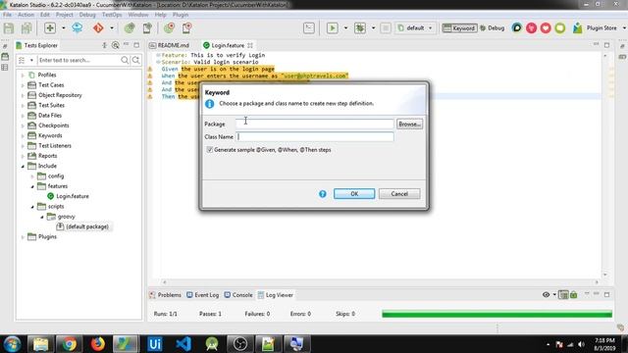
Task: Select Login.feature file in tree
Action: pyautogui.click(x=72, y=196)
